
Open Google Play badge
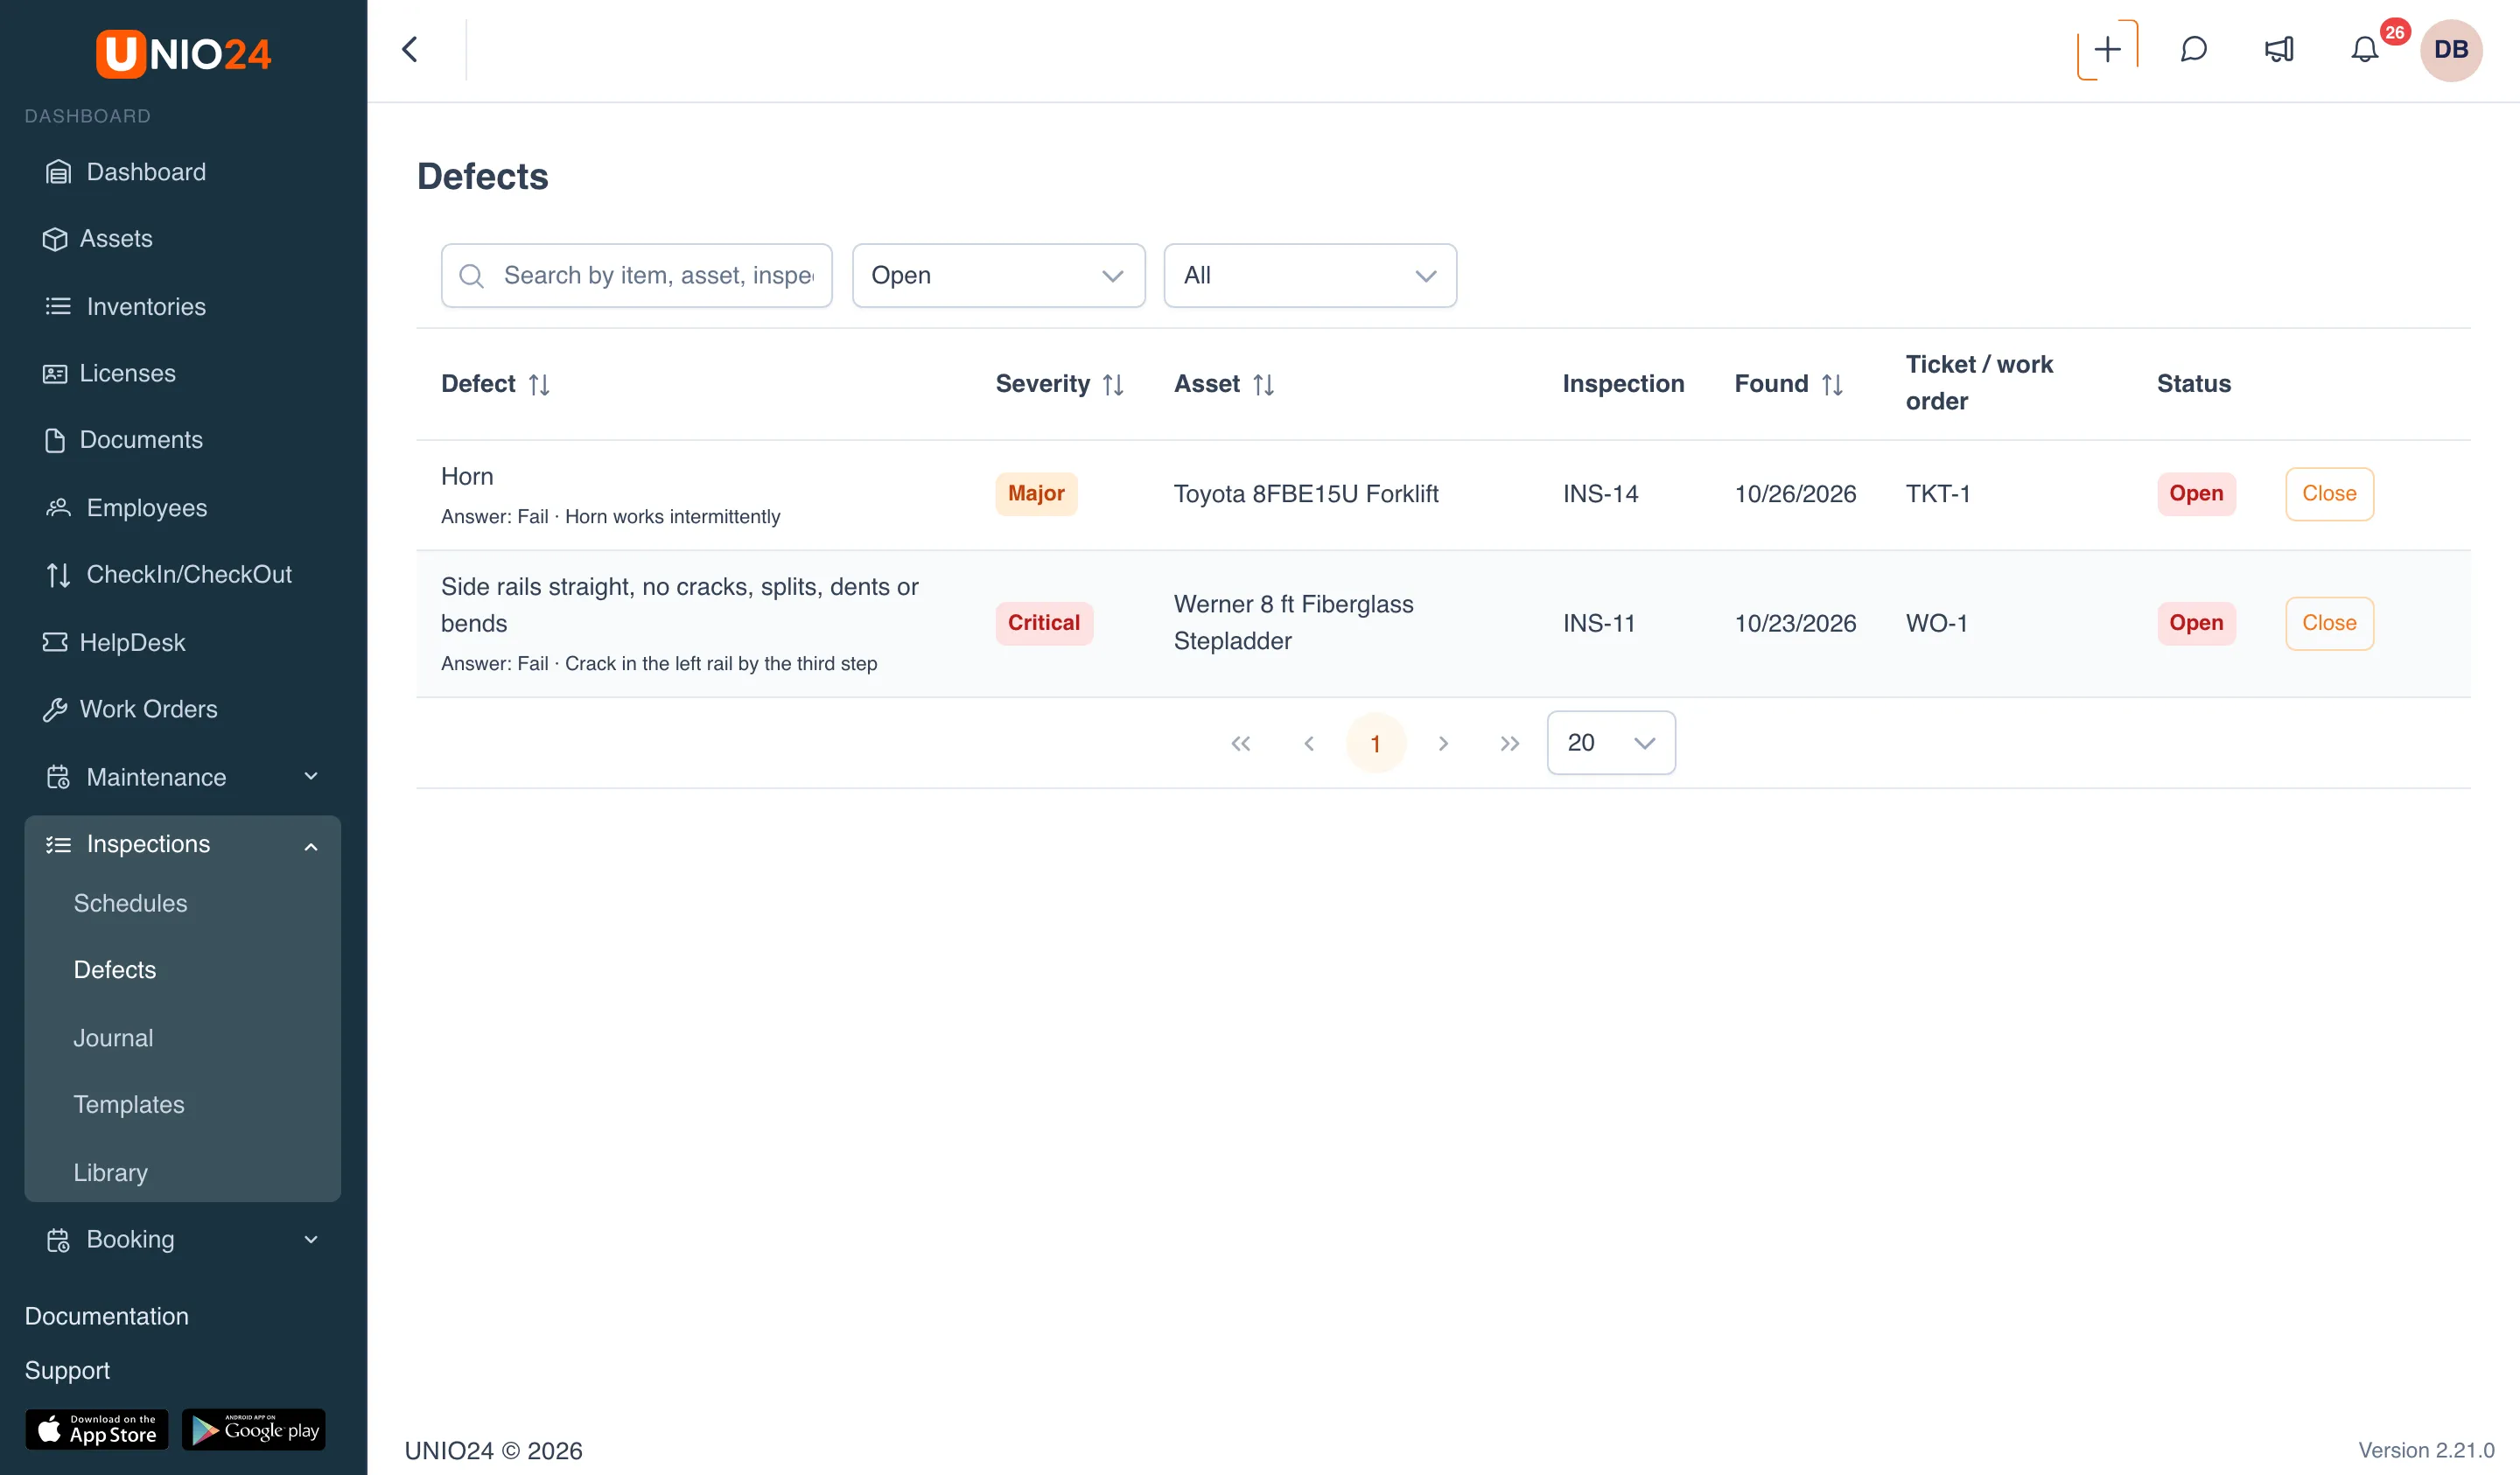point(254,1429)
